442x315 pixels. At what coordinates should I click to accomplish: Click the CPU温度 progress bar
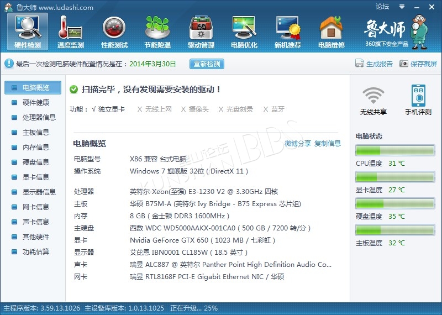click(x=395, y=150)
